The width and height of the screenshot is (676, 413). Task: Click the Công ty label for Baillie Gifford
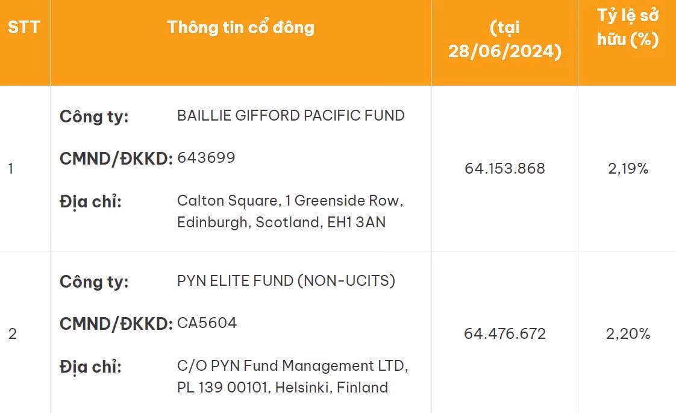coord(94,116)
